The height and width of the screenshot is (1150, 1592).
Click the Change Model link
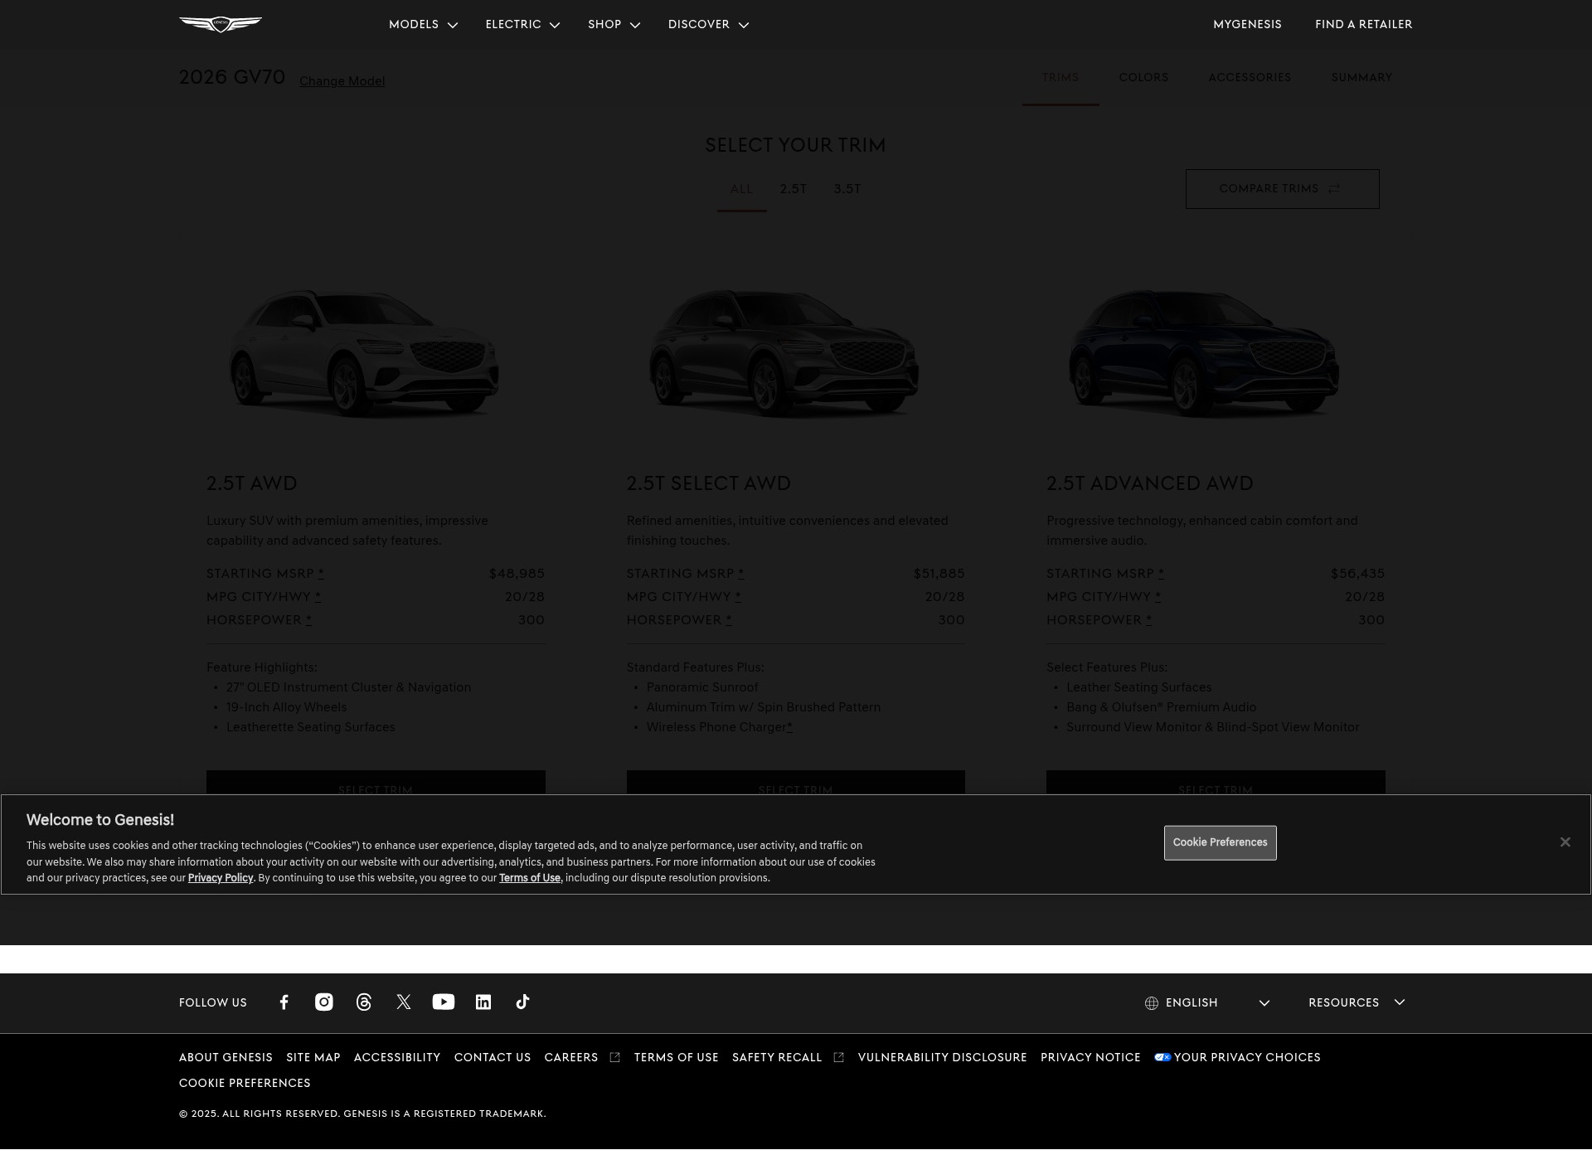(342, 81)
